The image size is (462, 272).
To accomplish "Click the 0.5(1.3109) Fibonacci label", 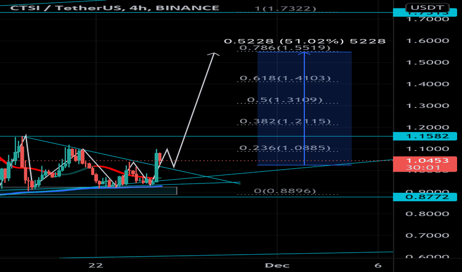I will pyautogui.click(x=285, y=100).
